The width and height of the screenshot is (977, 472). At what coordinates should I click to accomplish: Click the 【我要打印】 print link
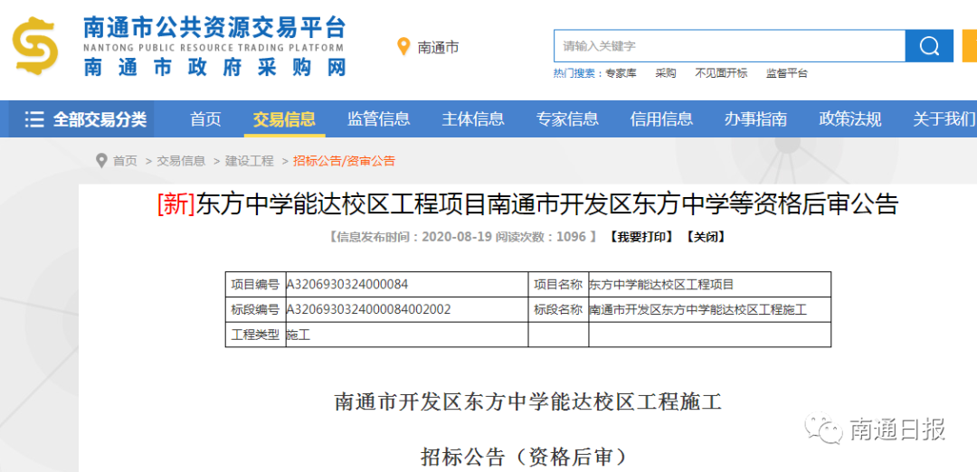[x=640, y=237]
